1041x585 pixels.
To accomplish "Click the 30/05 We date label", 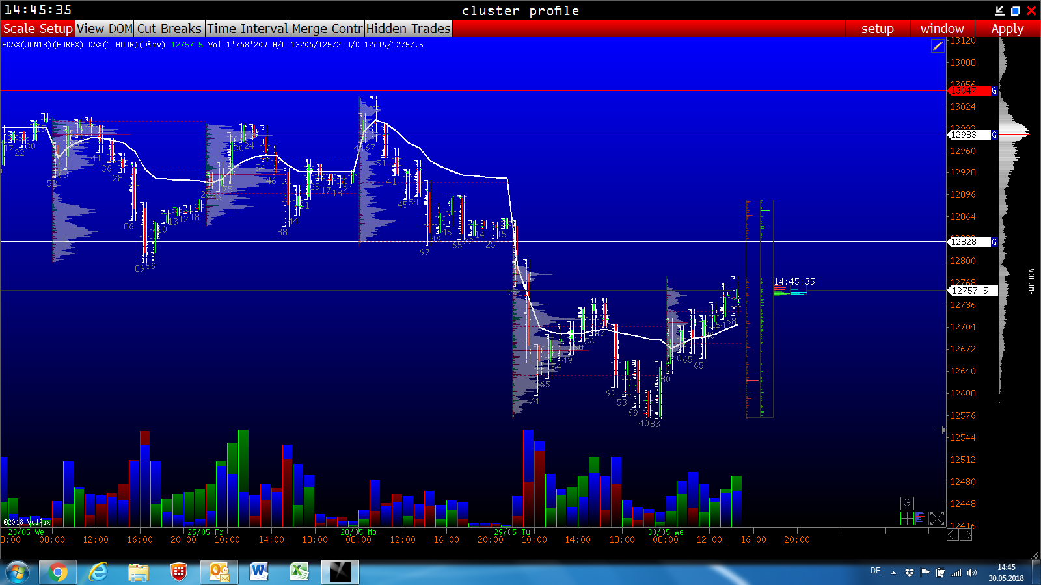I will pyautogui.click(x=666, y=532).
